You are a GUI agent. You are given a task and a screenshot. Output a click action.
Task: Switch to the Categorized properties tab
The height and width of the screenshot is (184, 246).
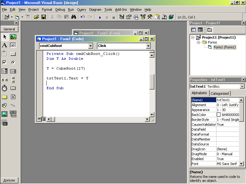pos(220,94)
